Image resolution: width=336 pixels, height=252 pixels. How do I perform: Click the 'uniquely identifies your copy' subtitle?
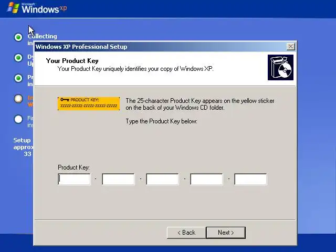pos(135,69)
